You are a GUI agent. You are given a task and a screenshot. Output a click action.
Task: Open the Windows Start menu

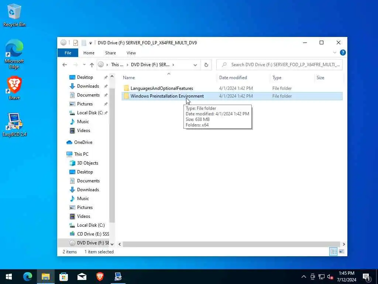pos(9,277)
